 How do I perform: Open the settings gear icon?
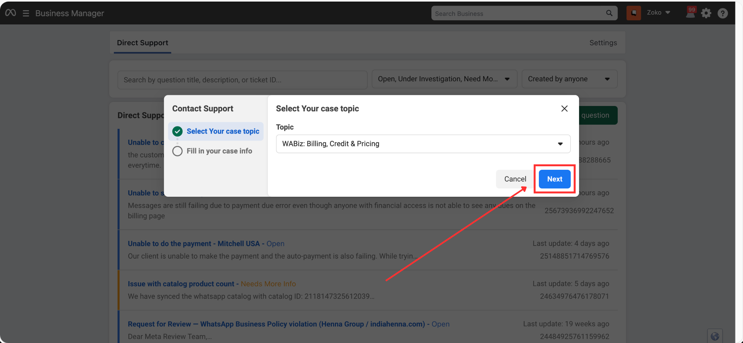pos(706,13)
